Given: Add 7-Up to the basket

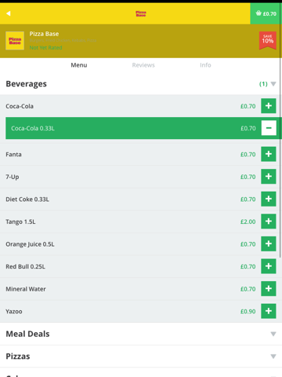Looking at the screenshot, I should pos(269,177).
